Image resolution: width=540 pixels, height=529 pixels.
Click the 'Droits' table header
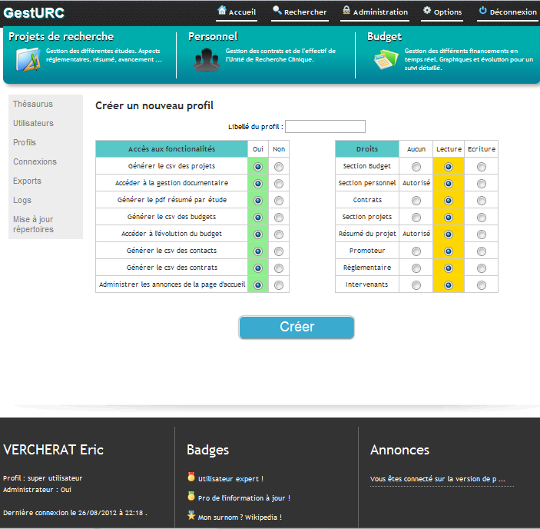[367, 149]
